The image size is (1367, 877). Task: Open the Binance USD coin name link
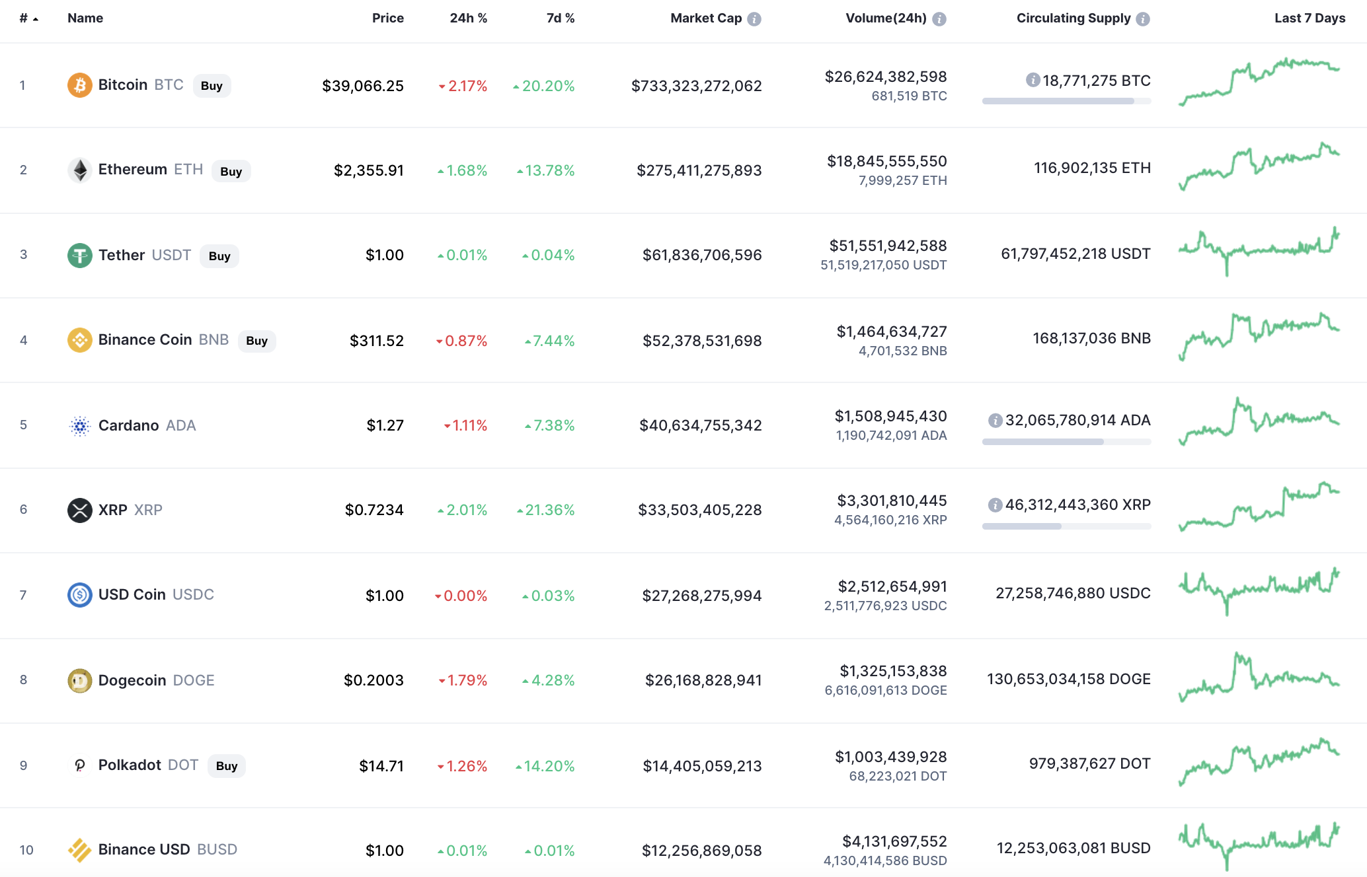144,849
